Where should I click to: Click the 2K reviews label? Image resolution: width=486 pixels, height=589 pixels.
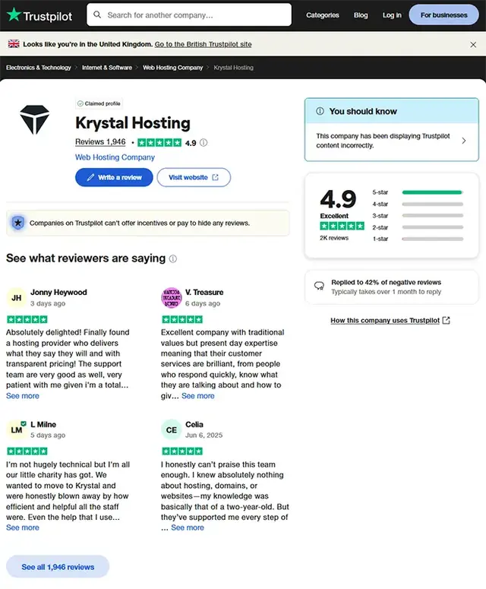pos(334,238)
